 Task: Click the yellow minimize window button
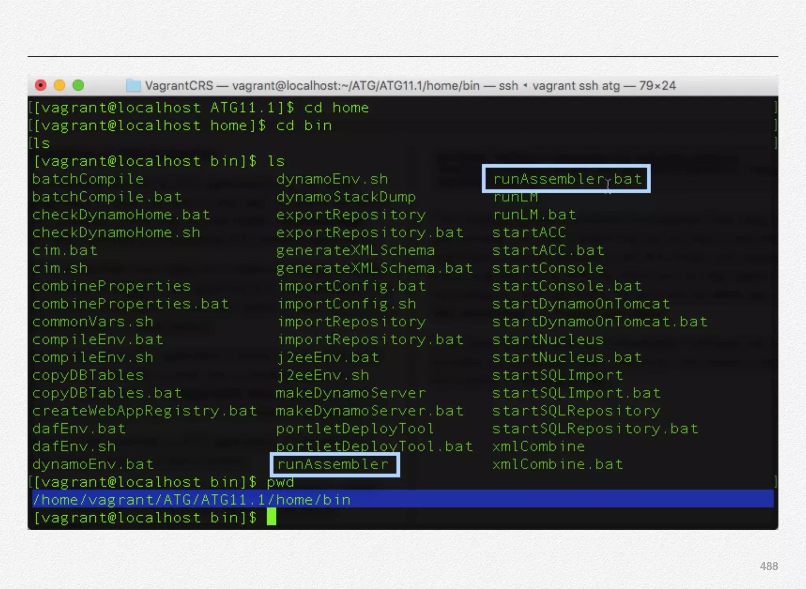click(x=59, y=85)
